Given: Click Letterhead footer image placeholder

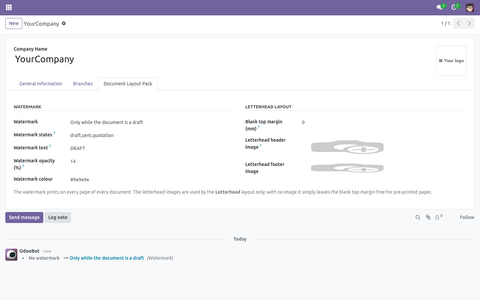Looking at the screenshot, I should [x=347, y=168].
